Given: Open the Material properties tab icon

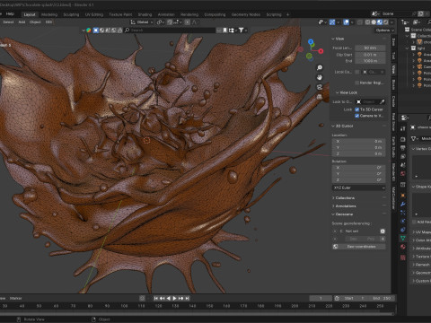Looking at the screenshot, I should (x=403, y=247).
